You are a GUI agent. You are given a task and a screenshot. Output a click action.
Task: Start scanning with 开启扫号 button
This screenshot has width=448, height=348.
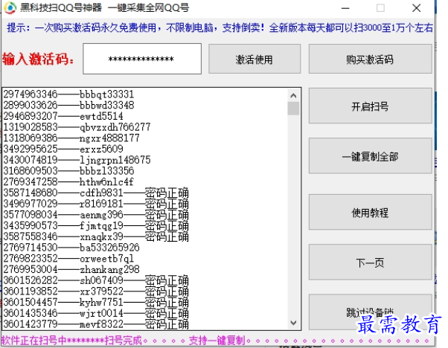[x=371, y=106]
